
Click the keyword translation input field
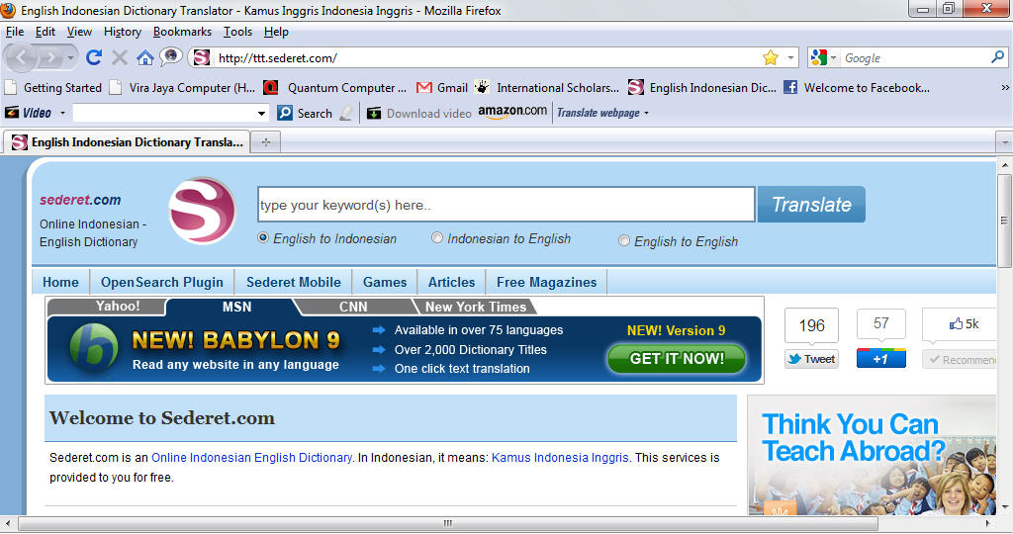click(506, 205)
